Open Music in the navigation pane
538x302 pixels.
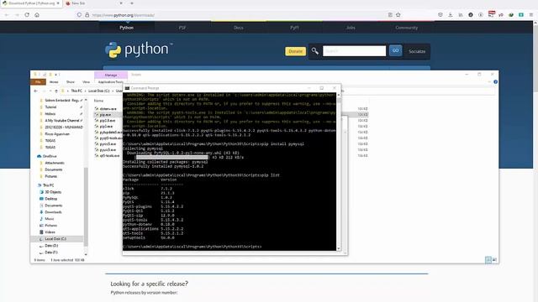(49, 219)
